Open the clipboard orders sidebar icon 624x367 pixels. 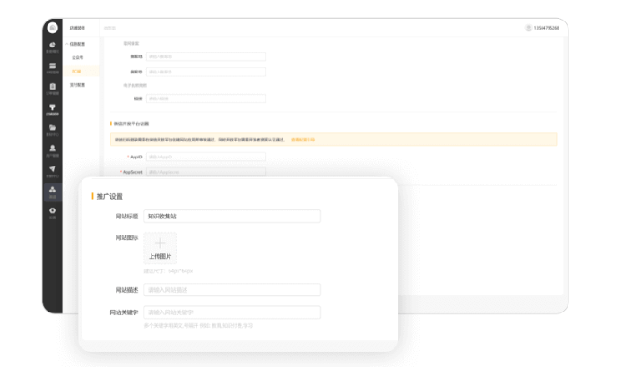coord(52,88)
